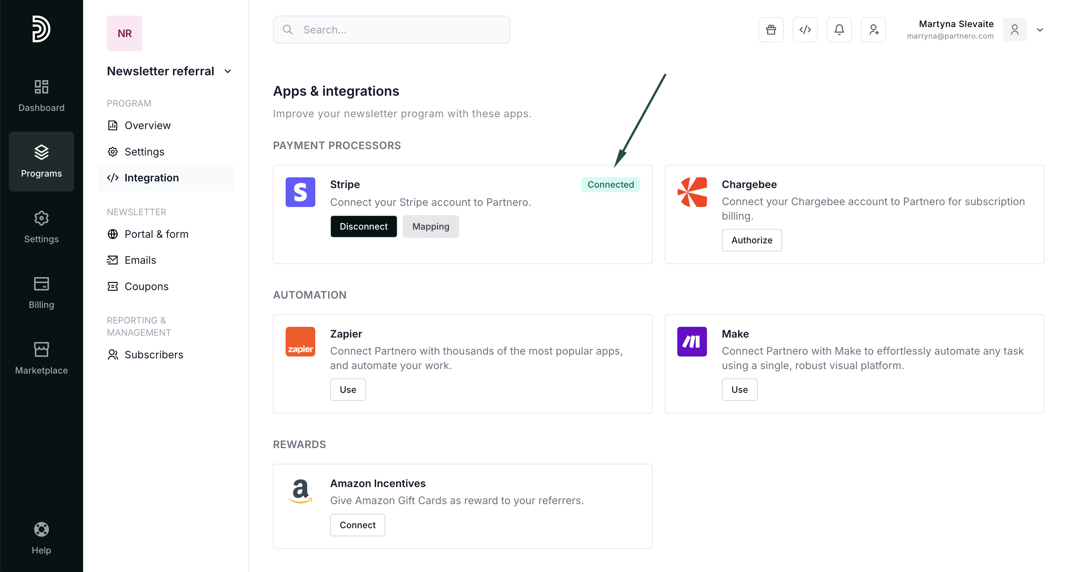This screenshot has height=572, width=1066.
Task: Go to Dashboard in left sidebar
Action: click(42, 96)
